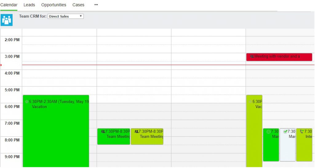Click the current time red arrow marker
The height and width of the screenshot is (168, 315).
1,65
